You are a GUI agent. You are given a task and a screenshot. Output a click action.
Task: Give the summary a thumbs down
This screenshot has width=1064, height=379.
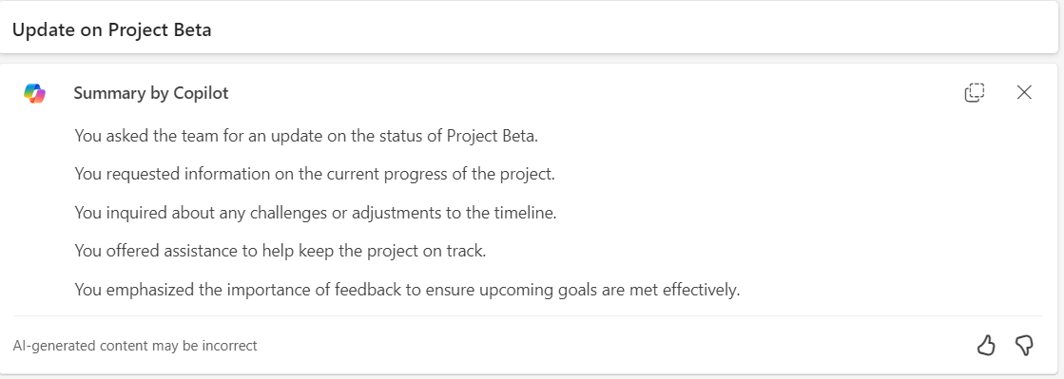(1024, 346)
